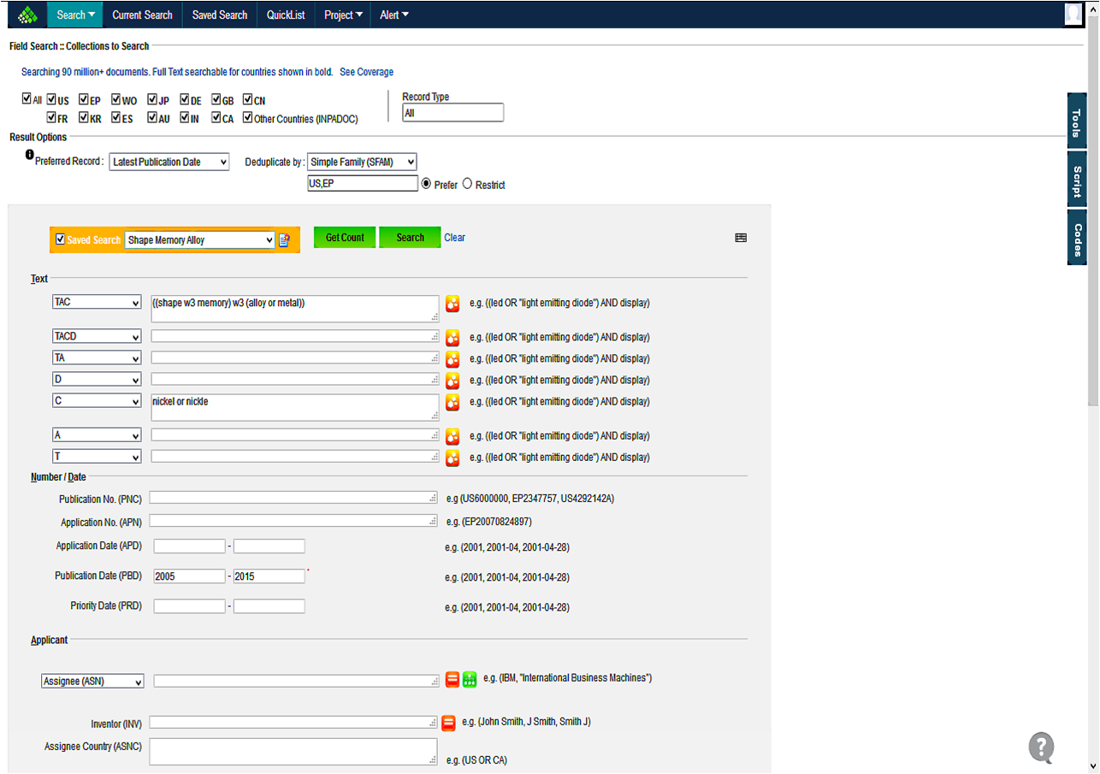Expand the Deduplicate by Simple Family dropdown
This screenshot has height=774, width=1100.
pyautogui.click(x=362, y=162)
